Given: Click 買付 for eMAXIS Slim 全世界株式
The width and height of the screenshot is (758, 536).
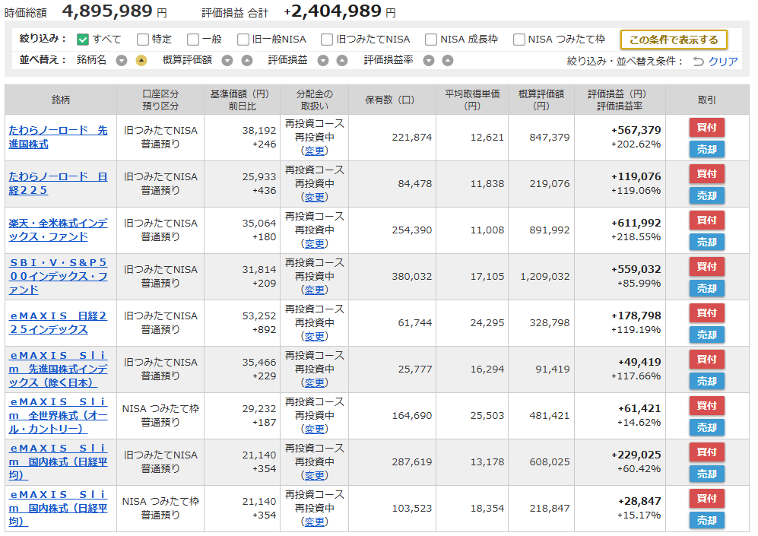Looking at the screenshot, I should point(707,406).
